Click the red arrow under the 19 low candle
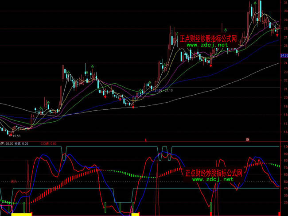The height and width of the screenshot is (216, 288). (133, 107)
